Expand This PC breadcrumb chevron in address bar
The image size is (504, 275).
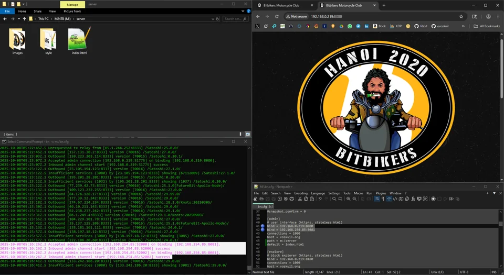tap(51, 19)
